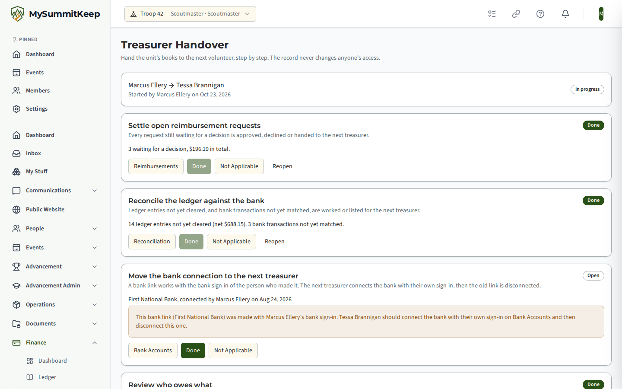Click the Treasurer Handover page heading
Screen dimensions: 622x389
175,45
